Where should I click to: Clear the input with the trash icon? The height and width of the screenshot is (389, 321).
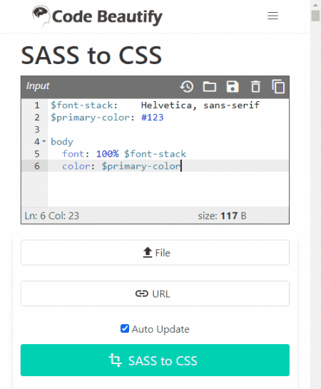(255, 87)
